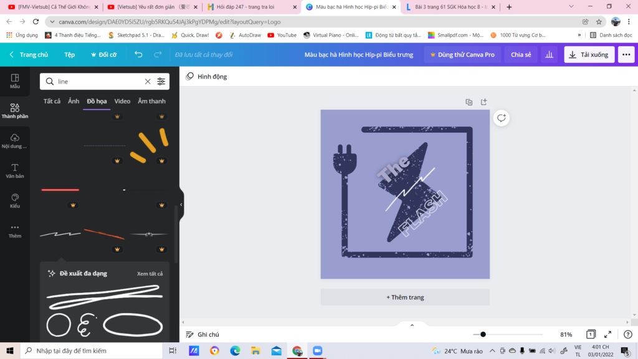638x359 pixels.
Task: Open YouTube bookmark
Action: (282, 35)
